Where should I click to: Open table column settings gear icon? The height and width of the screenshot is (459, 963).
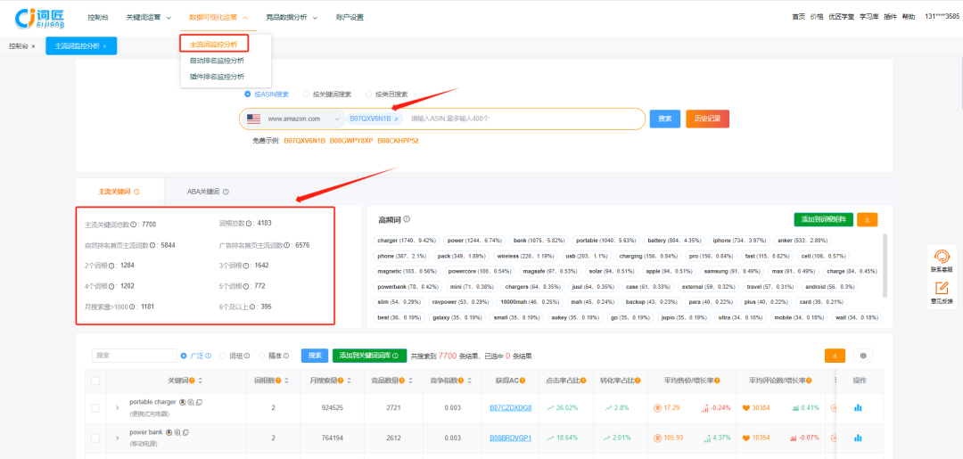(863, 356)
